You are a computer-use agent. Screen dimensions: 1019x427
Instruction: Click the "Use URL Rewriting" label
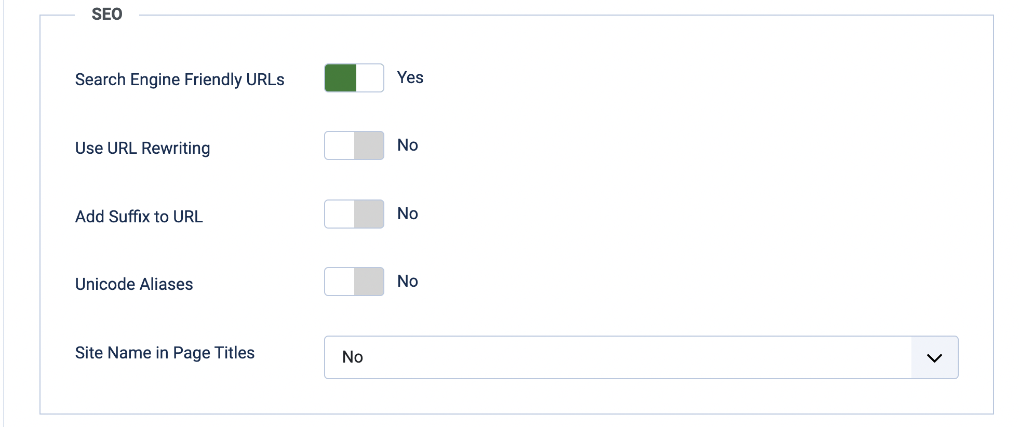click(143, 148)
